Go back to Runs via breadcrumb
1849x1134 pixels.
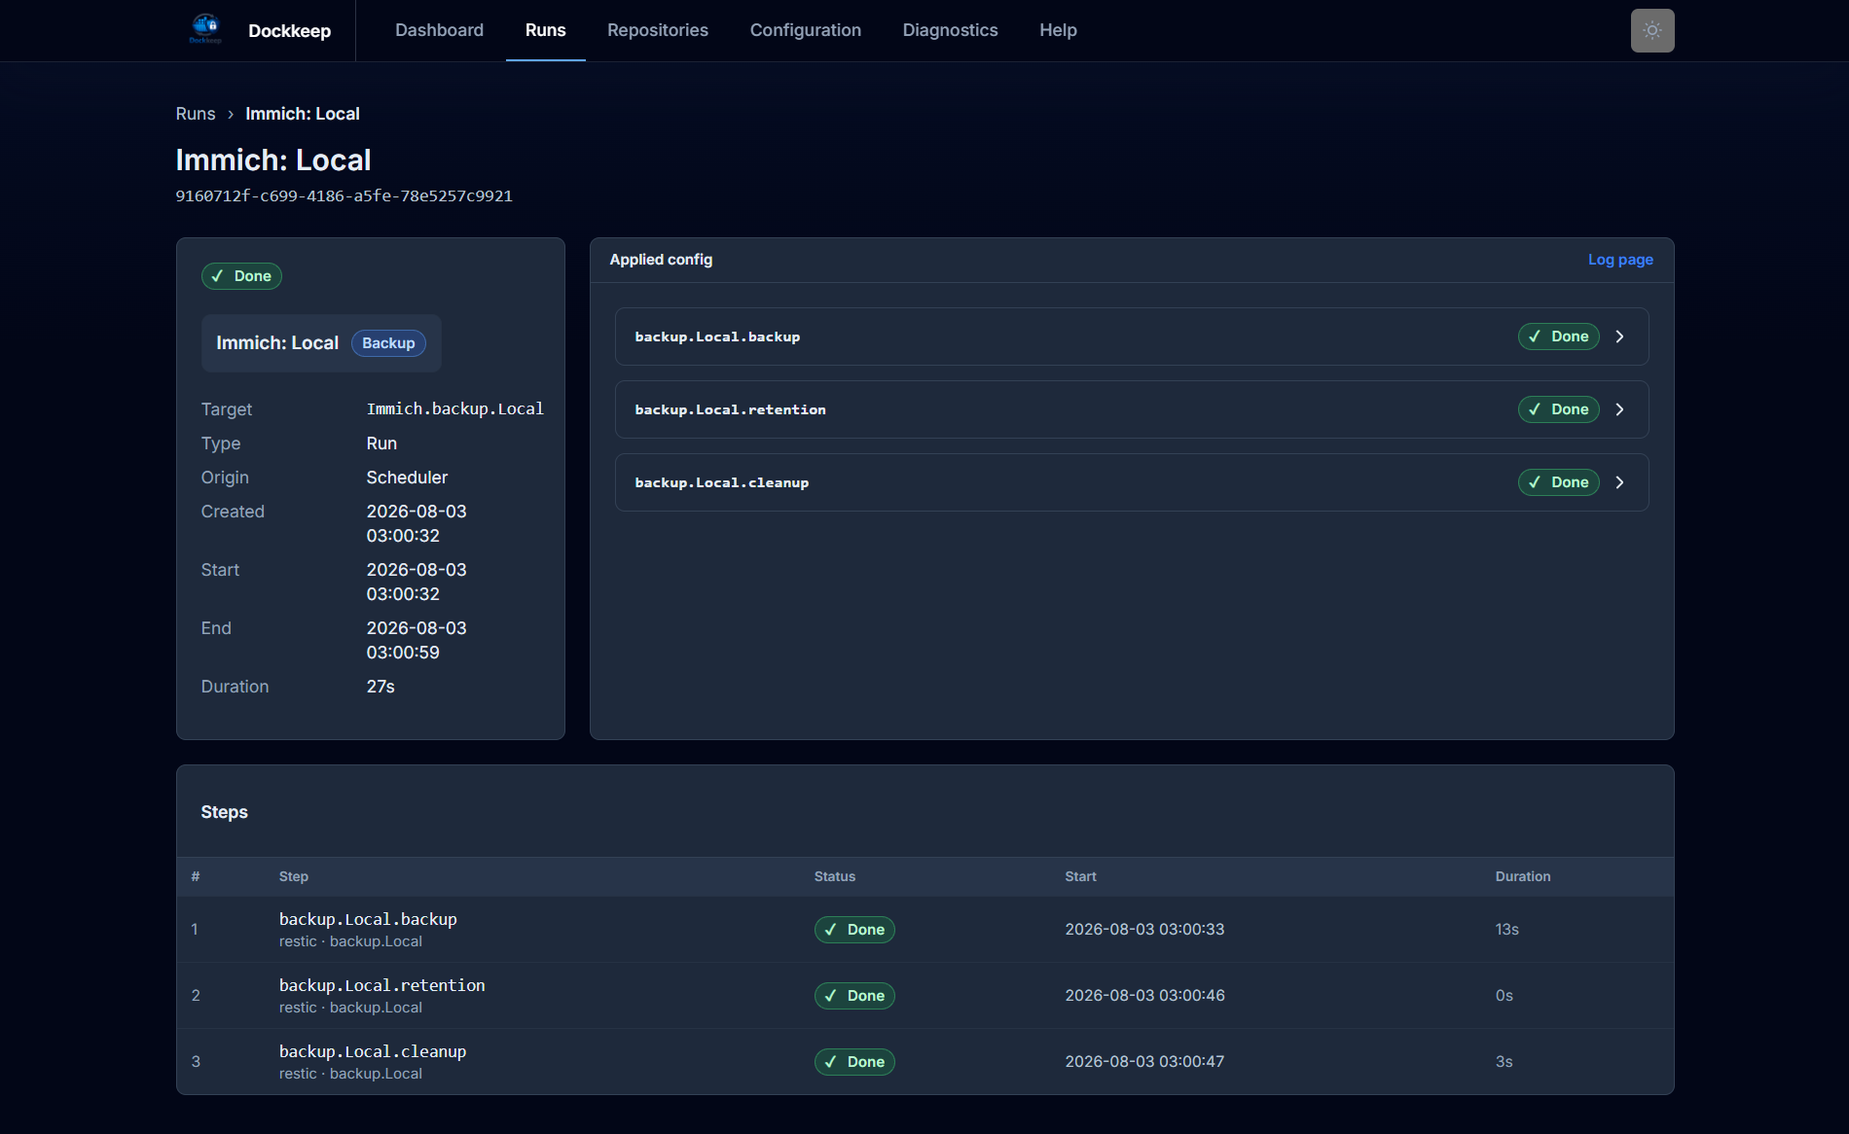[196, 114]
